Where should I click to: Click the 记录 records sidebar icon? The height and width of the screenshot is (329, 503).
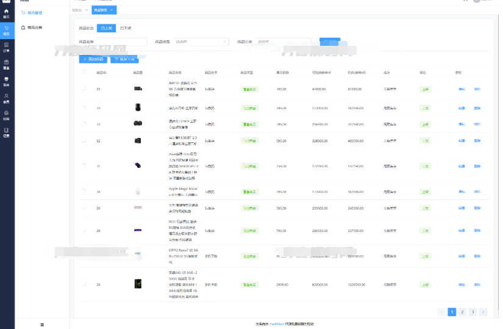click(7, 131)
